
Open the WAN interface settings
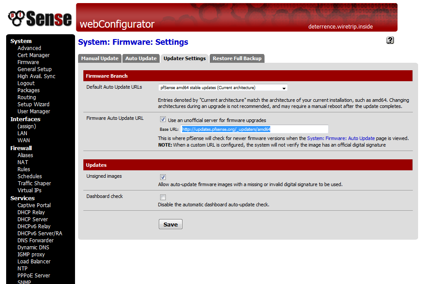tap(24, 140)
